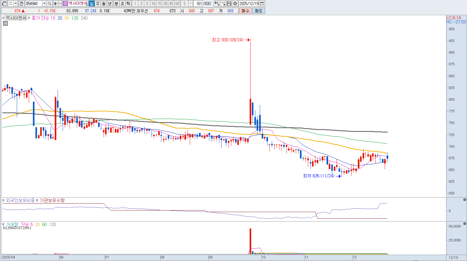Click the 054940 stock code field
The image size is (467, 261).
pyautogui.click(x=33, y=3)
